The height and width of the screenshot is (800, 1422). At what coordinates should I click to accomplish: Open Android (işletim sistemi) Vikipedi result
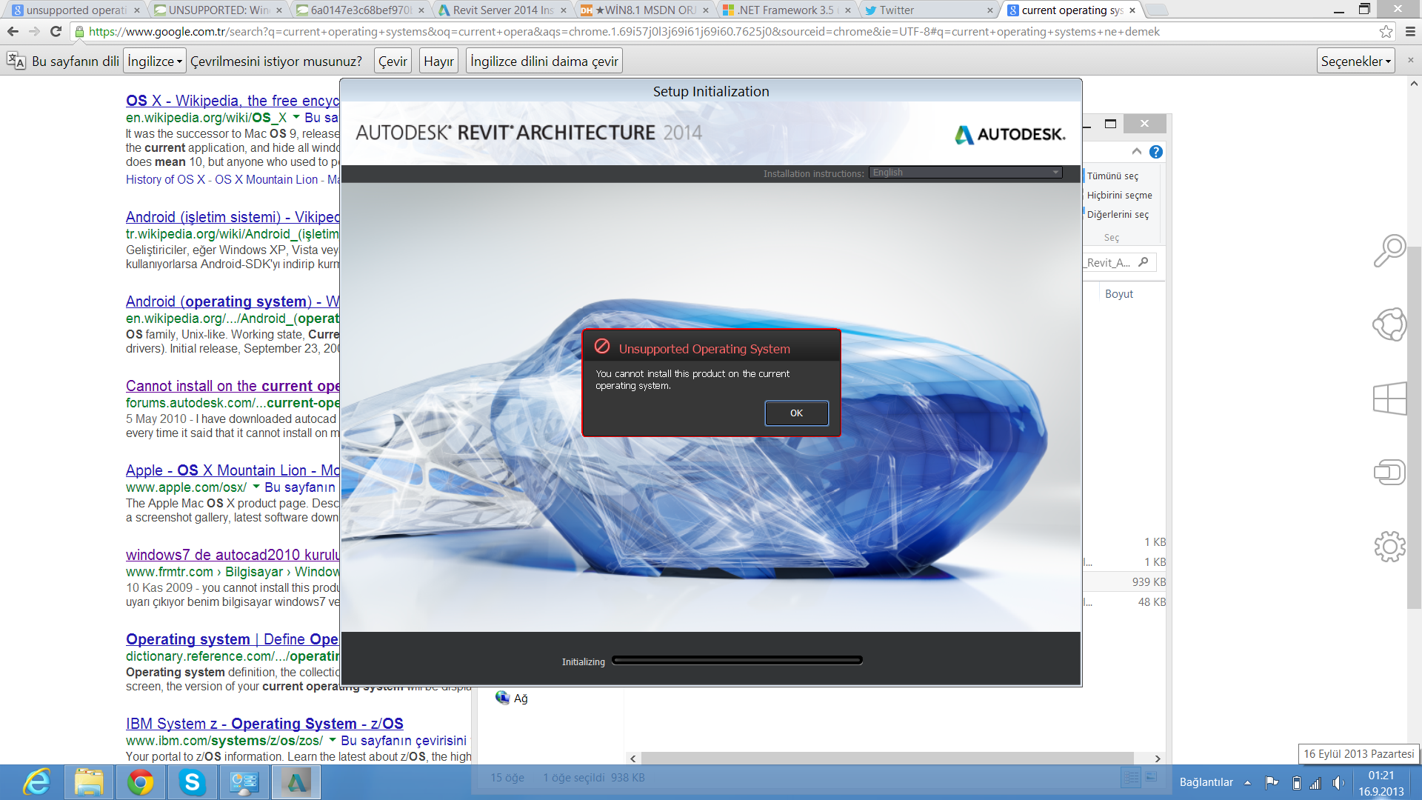pos(233,217)
